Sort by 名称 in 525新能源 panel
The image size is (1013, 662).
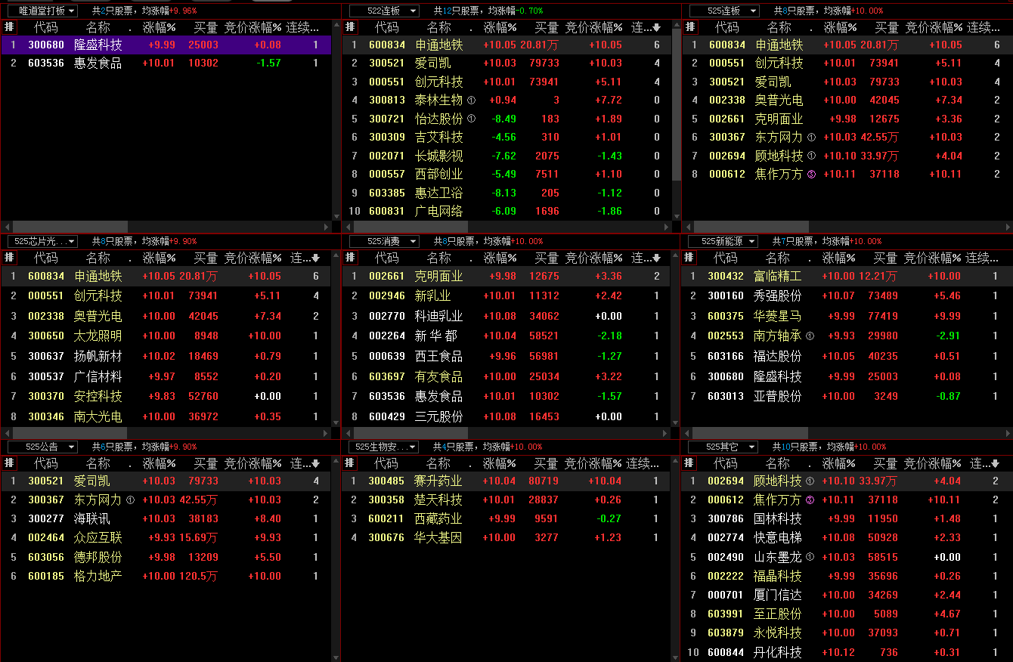coord(777,258)
